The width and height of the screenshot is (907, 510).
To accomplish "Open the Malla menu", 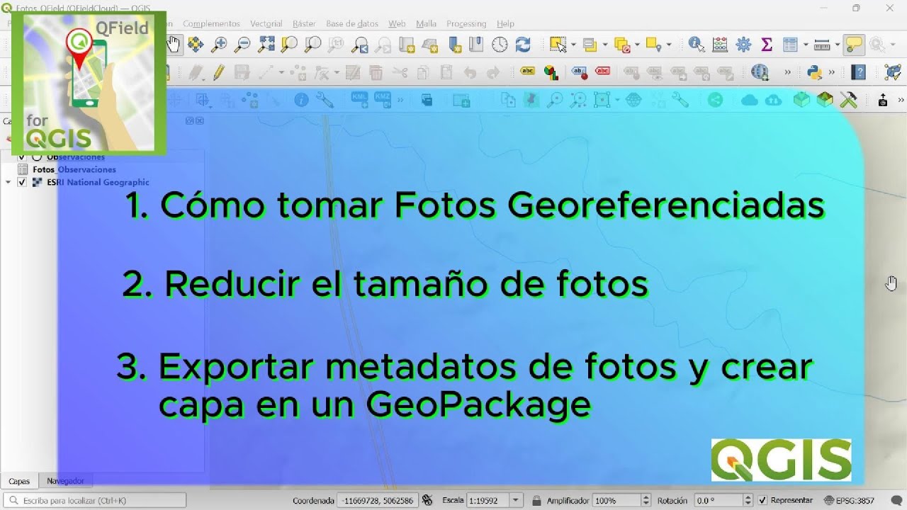I will coord(426,23).
